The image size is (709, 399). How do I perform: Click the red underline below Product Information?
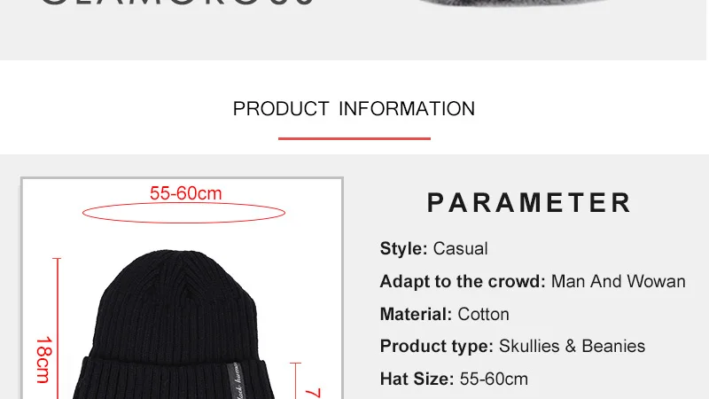click(354, 138)
